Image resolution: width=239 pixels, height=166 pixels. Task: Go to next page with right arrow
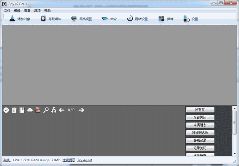[x=81, y=110]
